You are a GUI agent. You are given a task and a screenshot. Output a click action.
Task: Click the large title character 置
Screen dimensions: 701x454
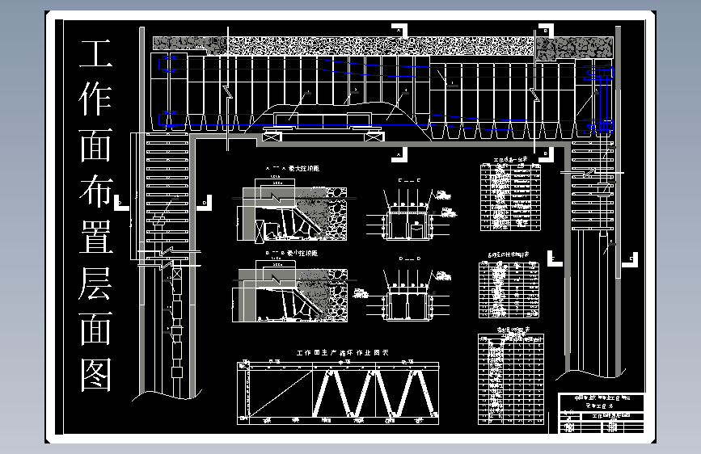(95, 237)
